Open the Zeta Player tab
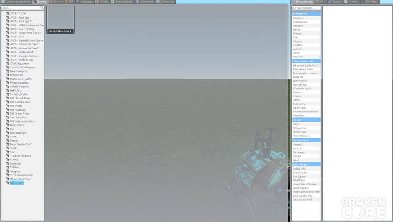Viewport: 393px width, 222px height. [369, 2]
